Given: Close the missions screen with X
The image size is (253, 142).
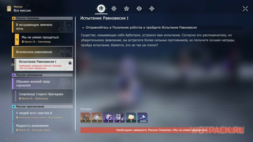Looking at the screenshot, I should [245, 9].
